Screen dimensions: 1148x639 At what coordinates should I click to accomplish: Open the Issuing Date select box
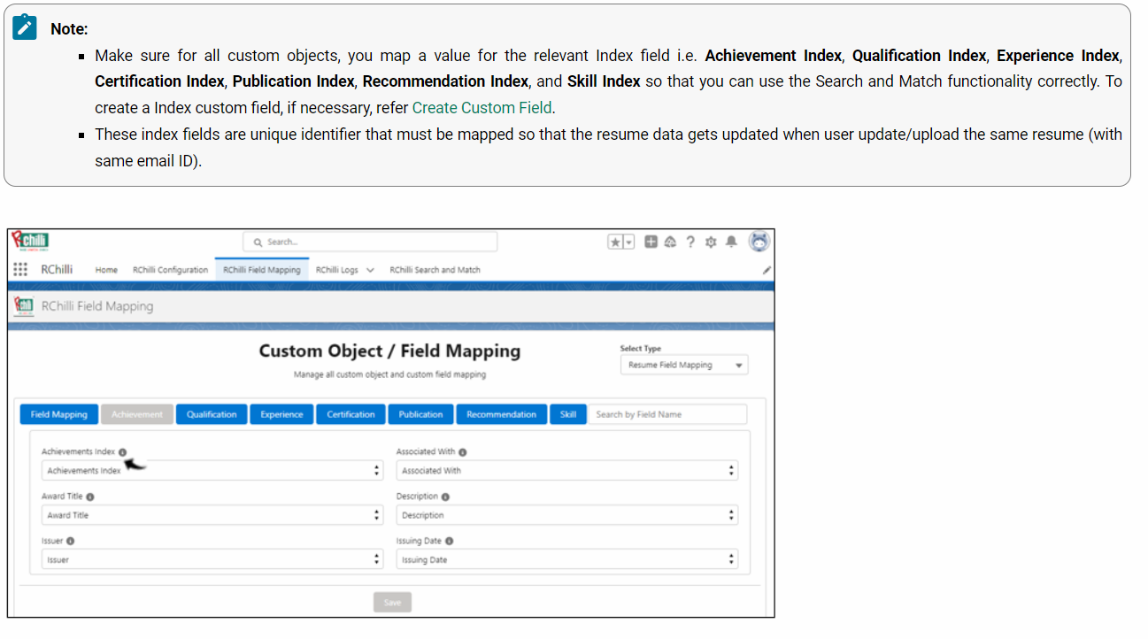tap(566, 559)
